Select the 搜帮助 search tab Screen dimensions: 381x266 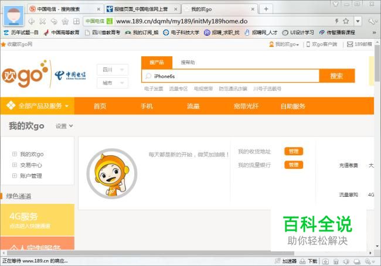188,63
